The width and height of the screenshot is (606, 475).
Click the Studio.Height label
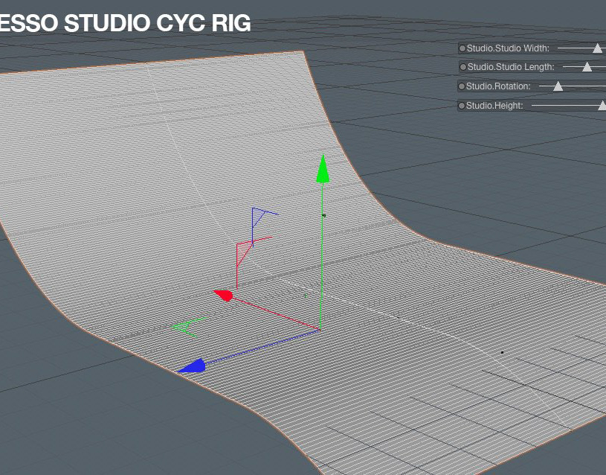494,105
